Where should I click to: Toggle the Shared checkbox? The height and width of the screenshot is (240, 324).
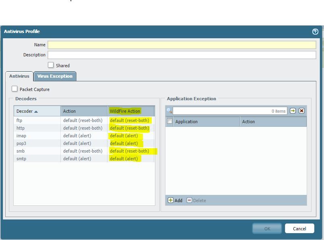(51, 65)
